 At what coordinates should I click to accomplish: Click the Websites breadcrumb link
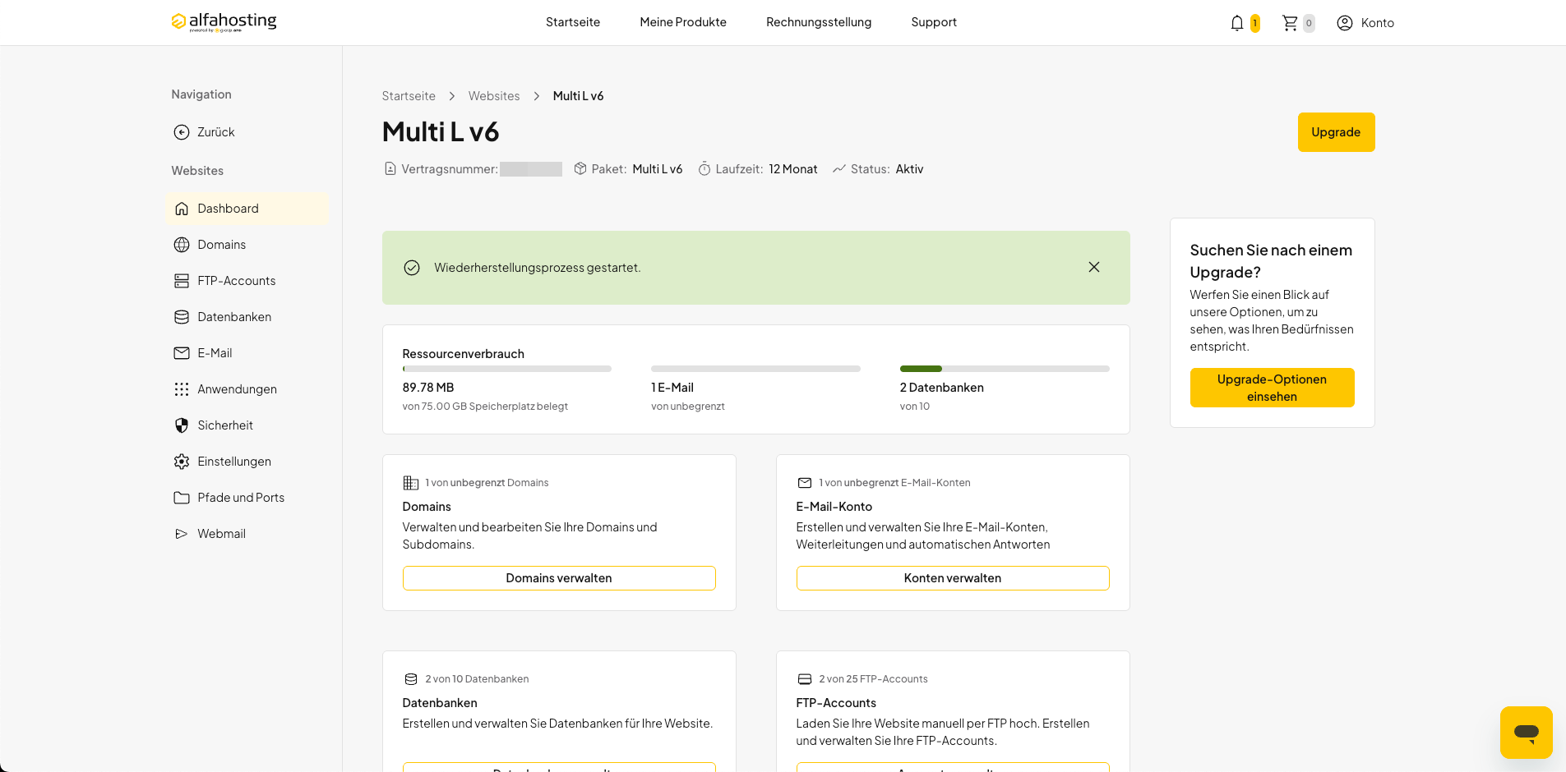[x=494, y=96]
